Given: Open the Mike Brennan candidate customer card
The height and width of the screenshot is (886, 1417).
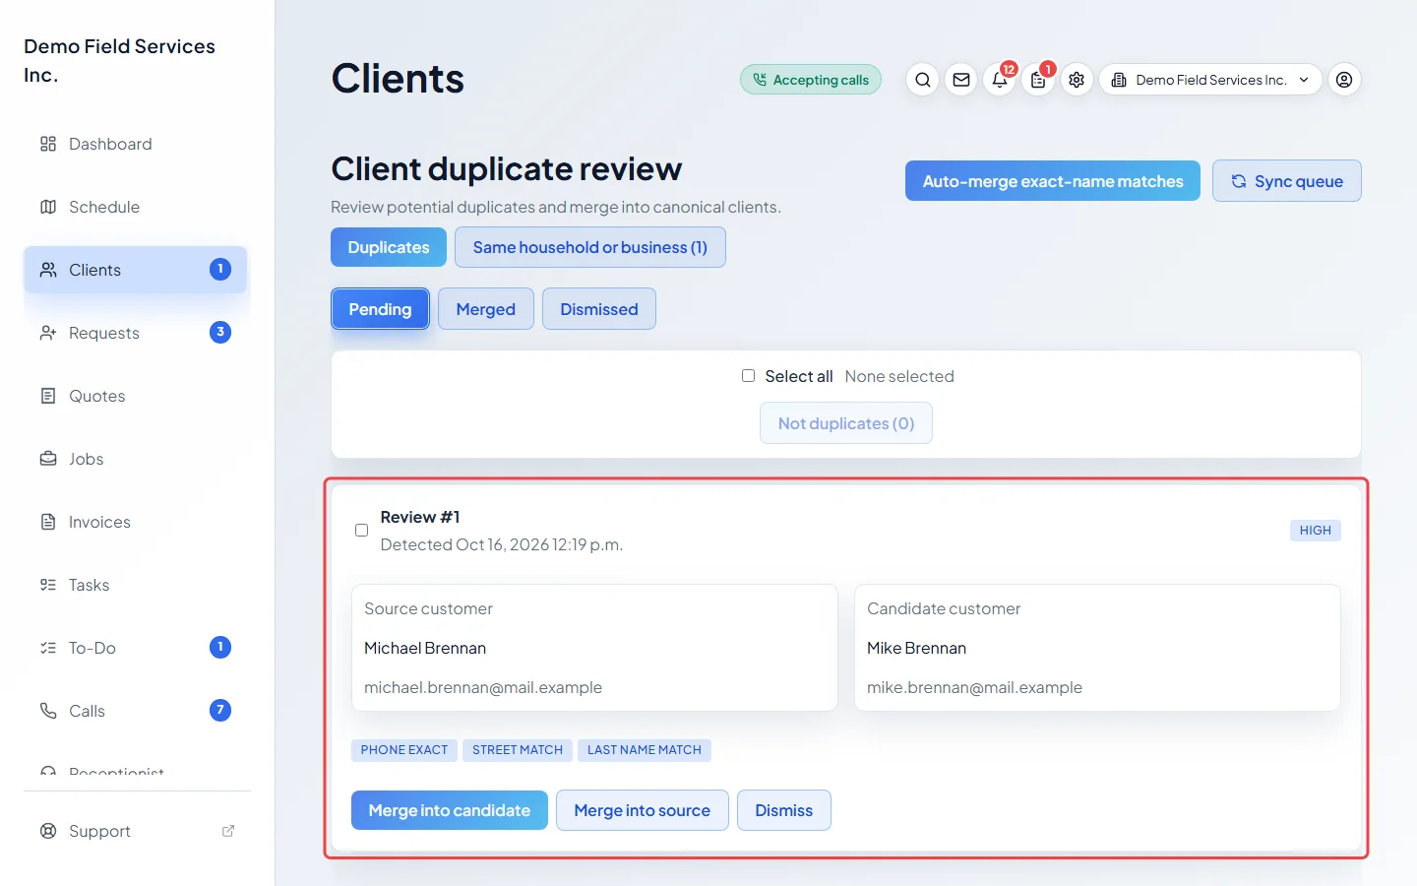Looking at the screenshot, I should click(x=1097, y=648).
